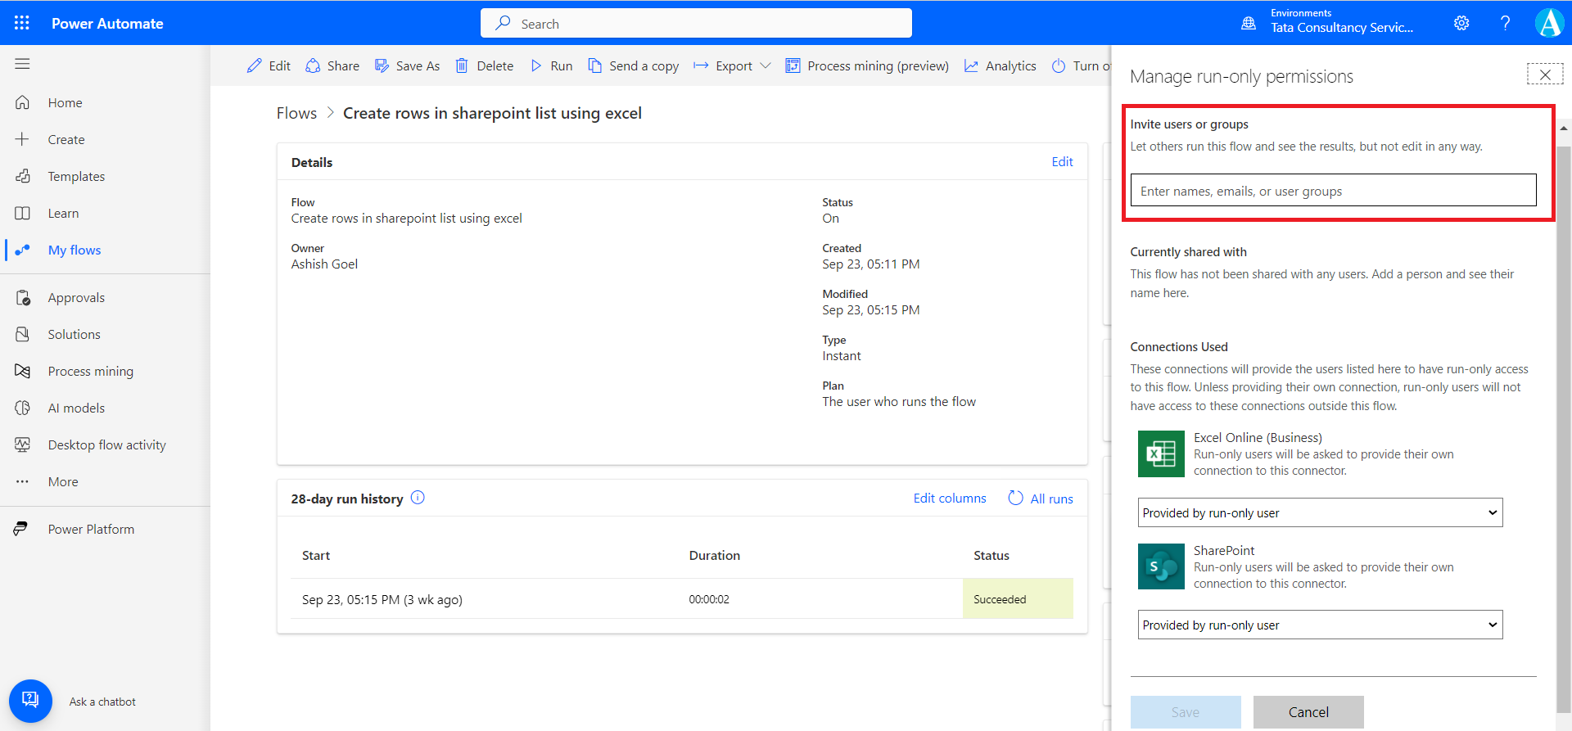Toggle flow off with Turn off button

click(x=1082, y=65)
